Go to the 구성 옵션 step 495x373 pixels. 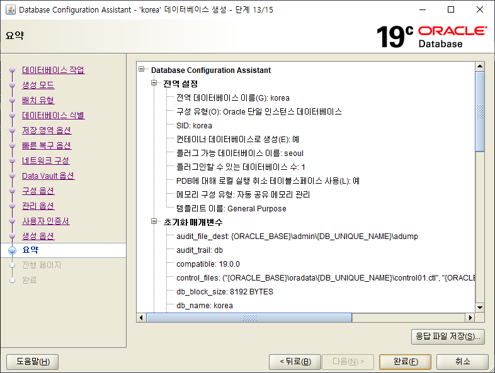pyautogui.click(x=38, y=191)
